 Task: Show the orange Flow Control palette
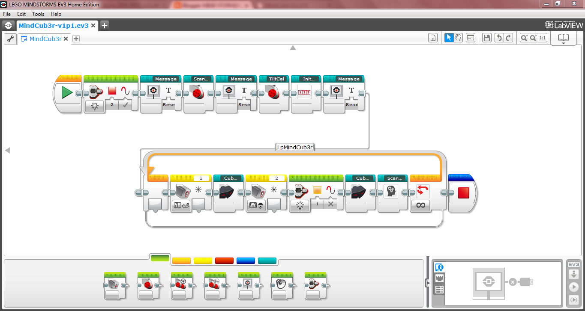pos(181,261)
